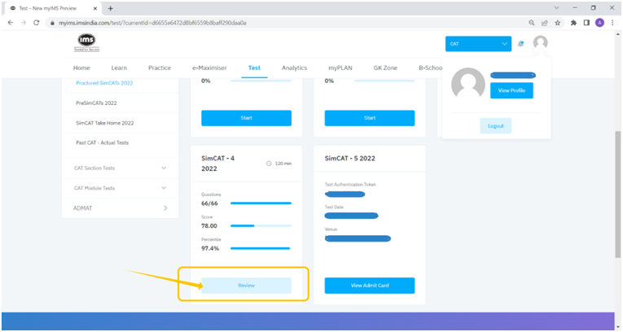Click the Start button above SimCAT - 4 2022
Screen dimensions: 623x332
click(x=246, y=118)
